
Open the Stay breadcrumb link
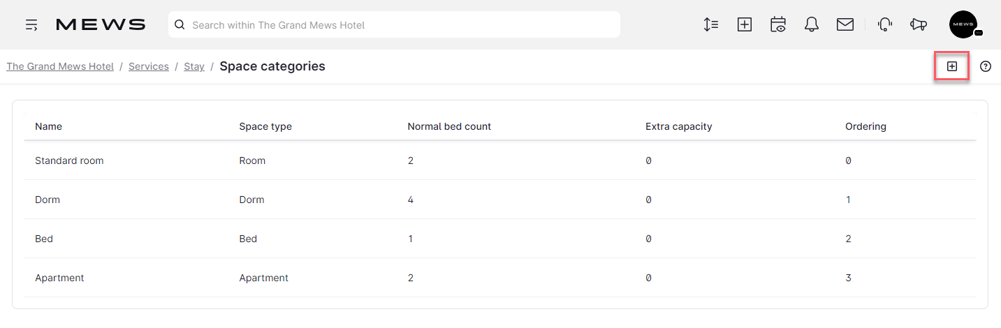point(194,66)
